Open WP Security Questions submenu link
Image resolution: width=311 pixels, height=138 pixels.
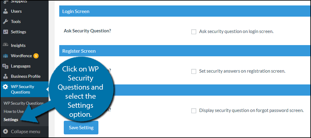tap(23, 103)
